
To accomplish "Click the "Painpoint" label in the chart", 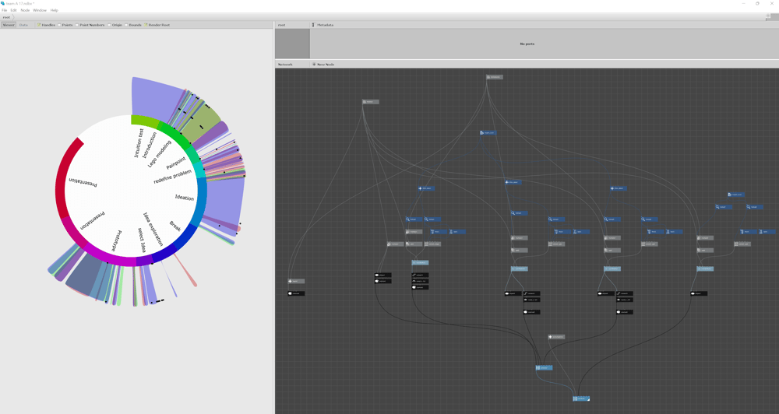I will tap(176, 163).
